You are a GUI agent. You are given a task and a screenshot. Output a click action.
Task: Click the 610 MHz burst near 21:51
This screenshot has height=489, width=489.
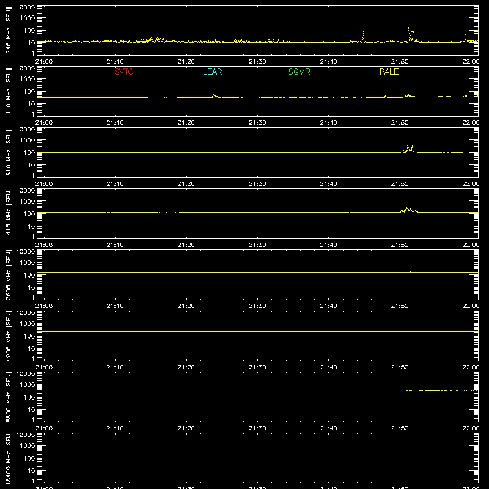pos(410,149)
